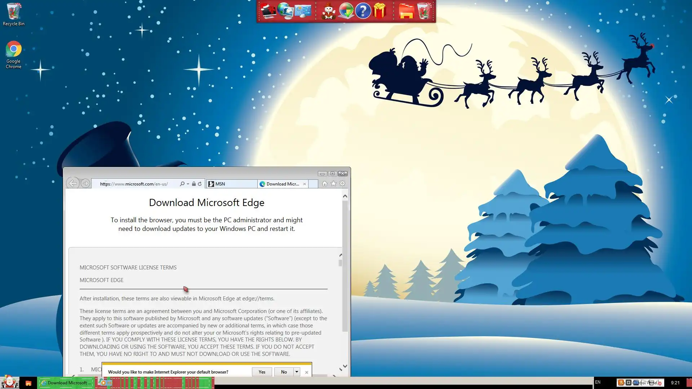Click the browser Back arrow button
692x389 pixels.
pos(72,183)
